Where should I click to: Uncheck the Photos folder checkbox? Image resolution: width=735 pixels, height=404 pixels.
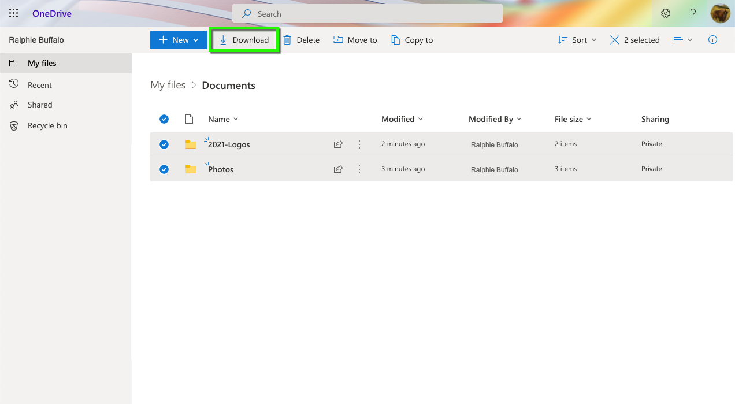pos(164,169)
